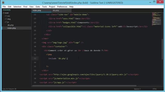Click the vertical scrollbar thumb

pos(162,49)
